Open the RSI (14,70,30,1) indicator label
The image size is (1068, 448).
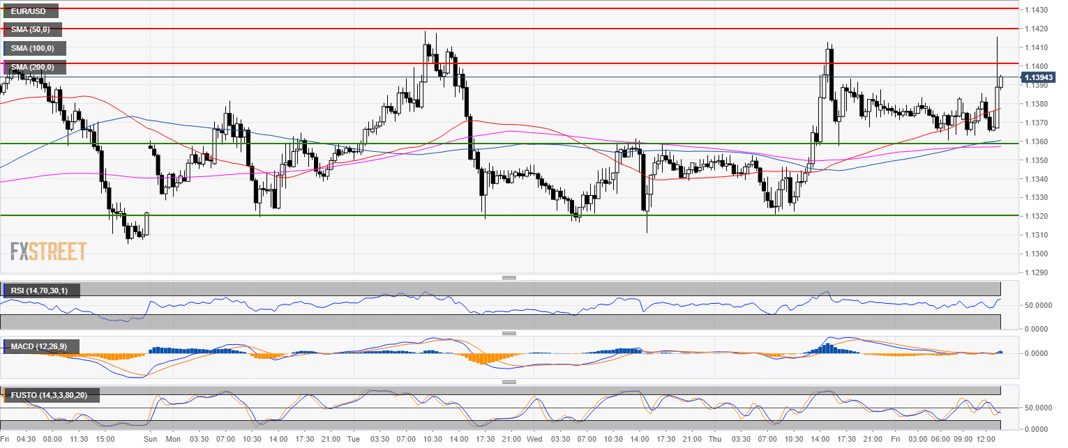[x=40, y=291]
